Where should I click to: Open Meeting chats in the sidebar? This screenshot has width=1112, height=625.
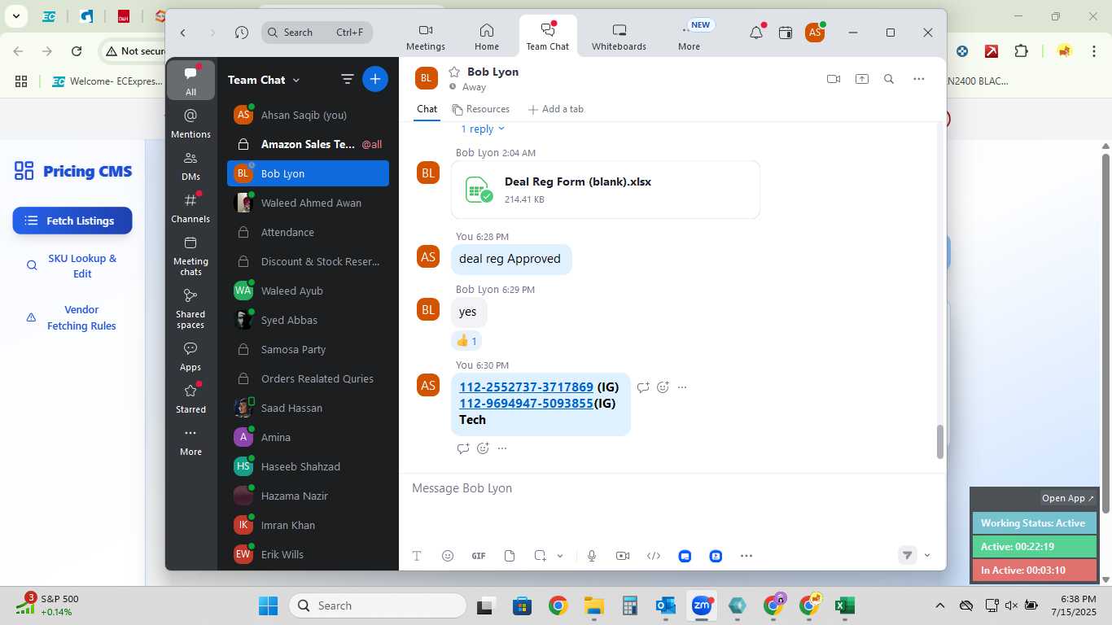(x=190, y=256)
